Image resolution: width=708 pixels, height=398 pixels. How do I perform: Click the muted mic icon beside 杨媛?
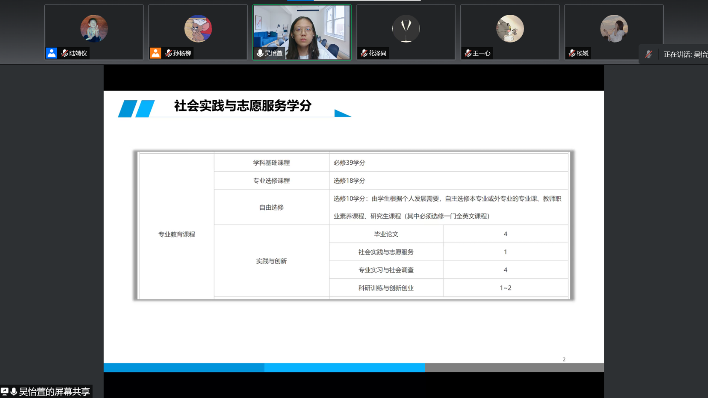tap(571, 53)
